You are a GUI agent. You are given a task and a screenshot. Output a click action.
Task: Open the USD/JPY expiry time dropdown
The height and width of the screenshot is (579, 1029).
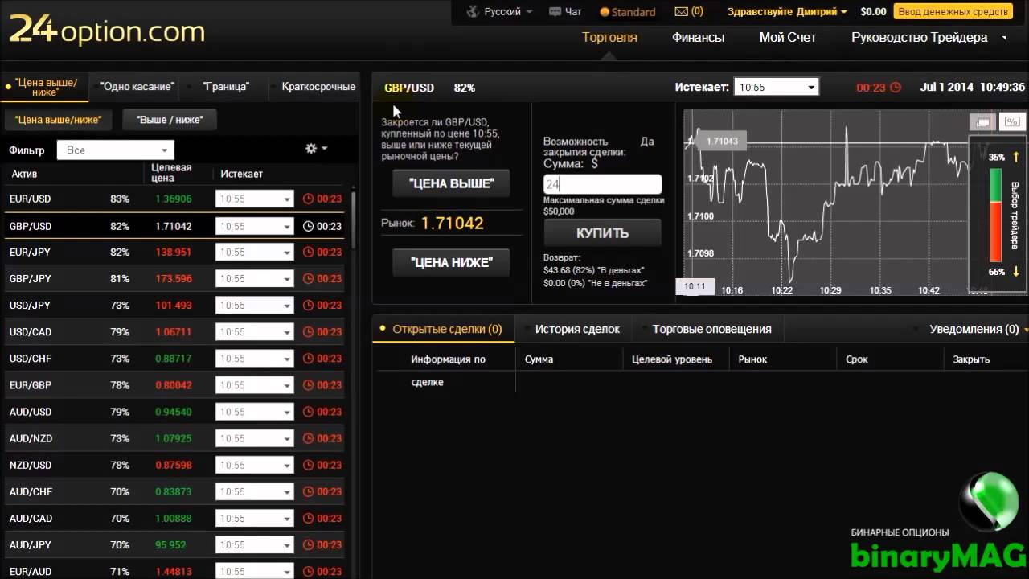tap(254, 305)
